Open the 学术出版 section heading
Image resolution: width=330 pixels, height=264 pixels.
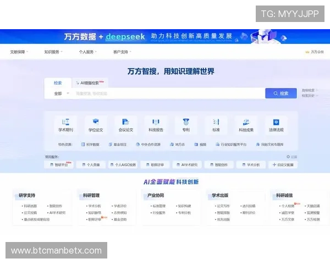(220, 195)
